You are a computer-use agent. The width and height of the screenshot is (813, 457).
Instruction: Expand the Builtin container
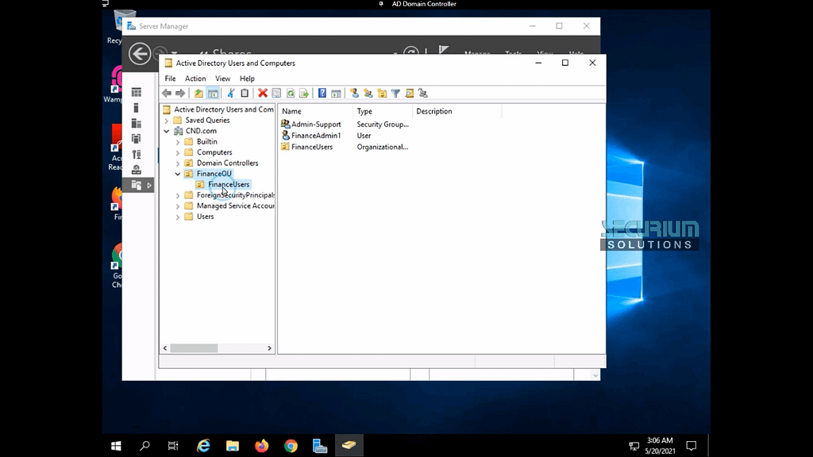coord(178,142)
